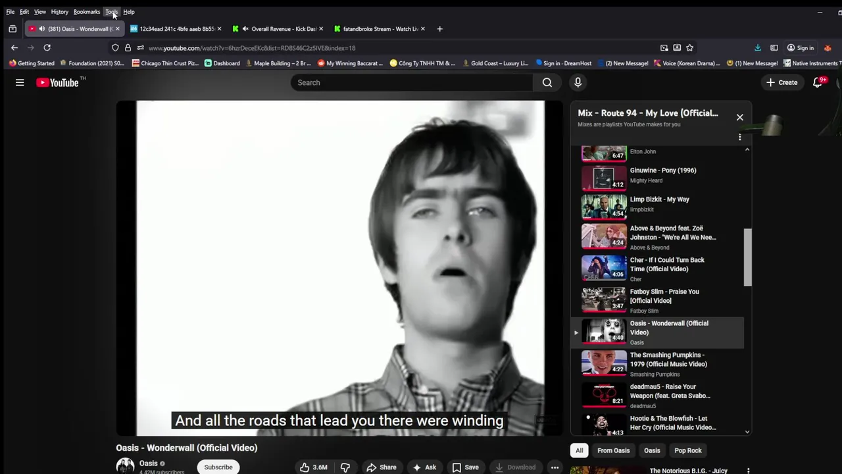Play The Smashing Pumpkins - 1979
The image size is (842, 474).
658,363
